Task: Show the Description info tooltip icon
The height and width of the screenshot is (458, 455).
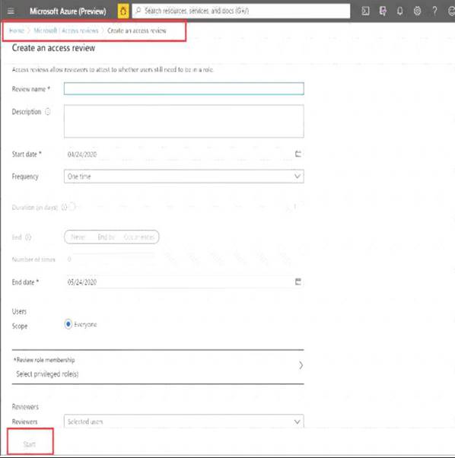Action: tap(48, 112)
